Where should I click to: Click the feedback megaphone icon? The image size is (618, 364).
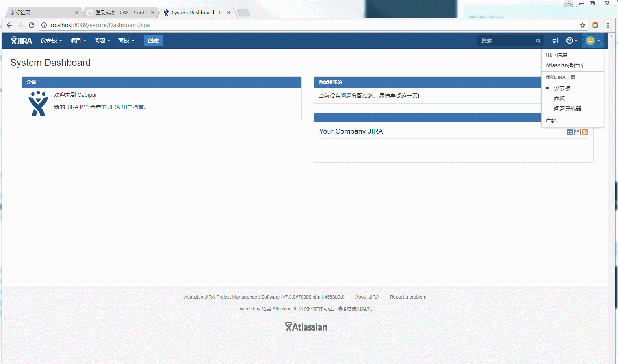tap(555, 41)
